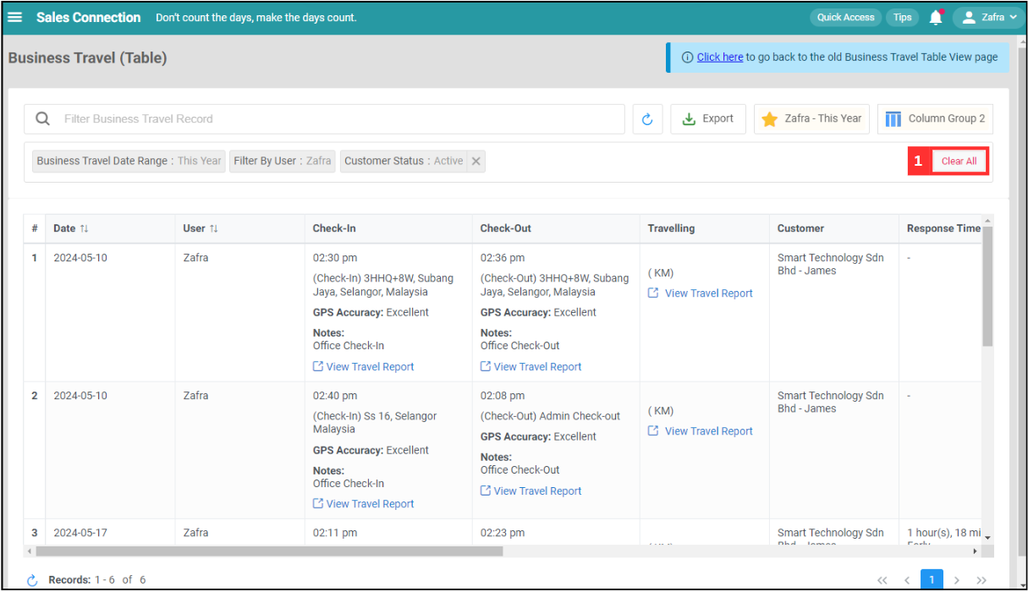Click the horizontal table scrollbar
This screenshot has width=1028, height=592.
tap(271, 551)
